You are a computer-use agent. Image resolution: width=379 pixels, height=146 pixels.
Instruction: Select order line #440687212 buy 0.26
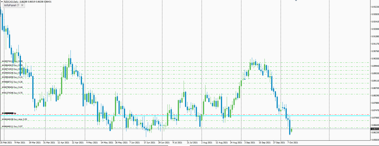pyautogui.click(x=12, y=82)
